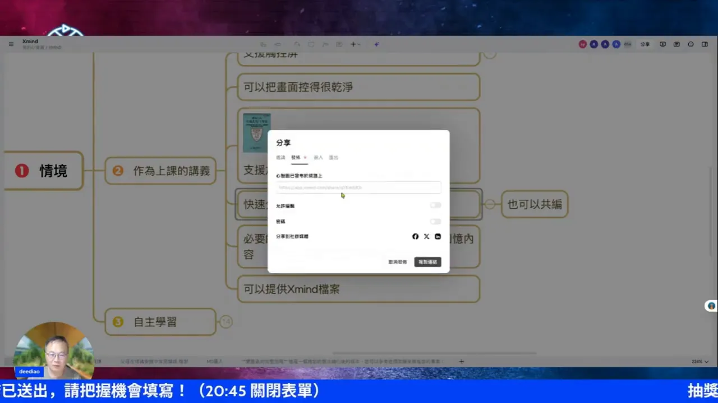The image size is (718, 403).
Task: Select the 可以提供Xmind檔案 topic
Action: 358,289
